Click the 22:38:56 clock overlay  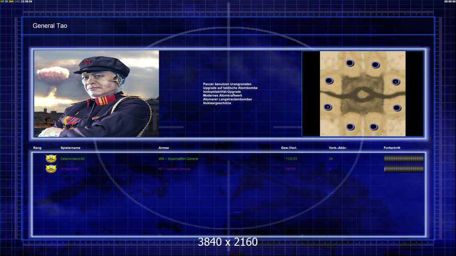pos(27,1)
